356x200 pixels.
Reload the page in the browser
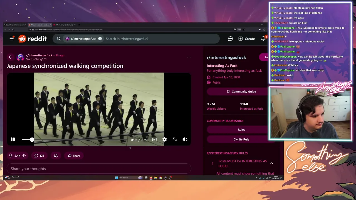(13, 29)
